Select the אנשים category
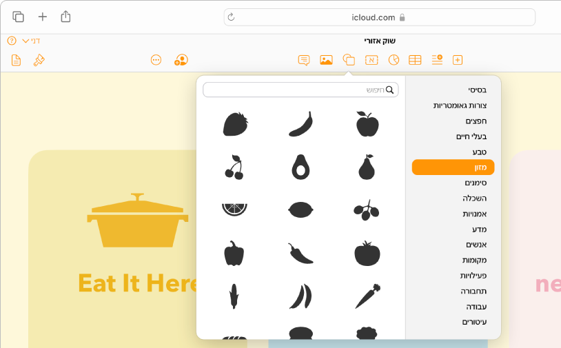The width and height of the screenshot is (561, 348). pos(476,245)
